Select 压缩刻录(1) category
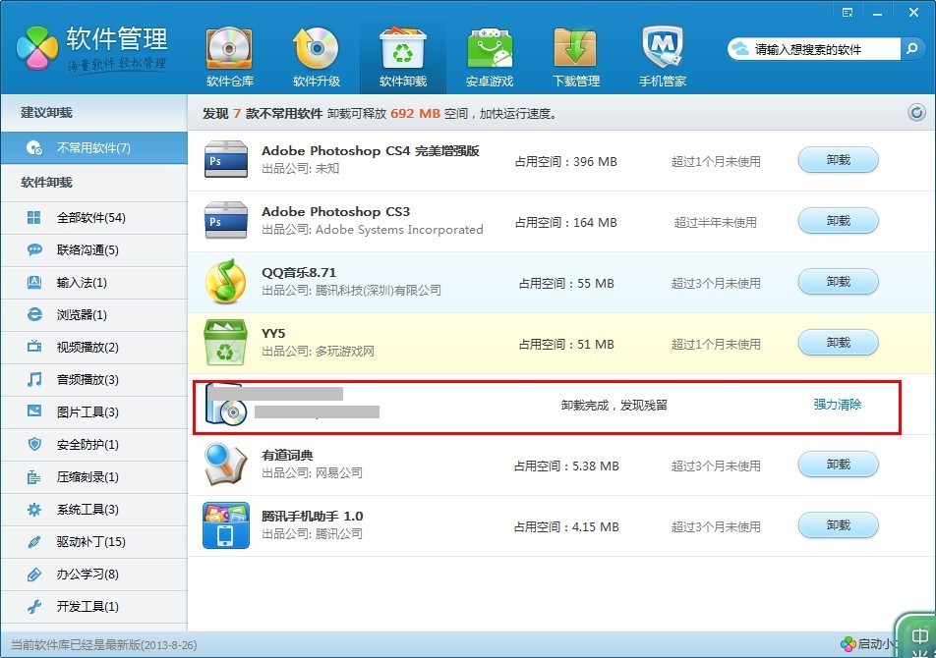 tap(93, 477)
